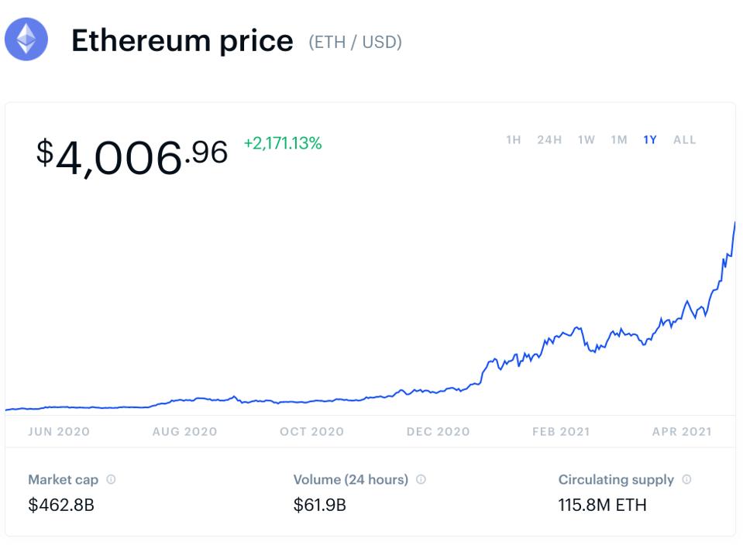Click the JUN 2020 axis label
The image size is (743, 545).
pos(59,432)
